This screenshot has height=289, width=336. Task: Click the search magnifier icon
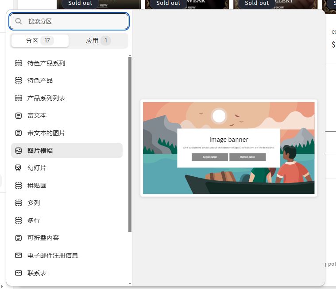[19, 21]
